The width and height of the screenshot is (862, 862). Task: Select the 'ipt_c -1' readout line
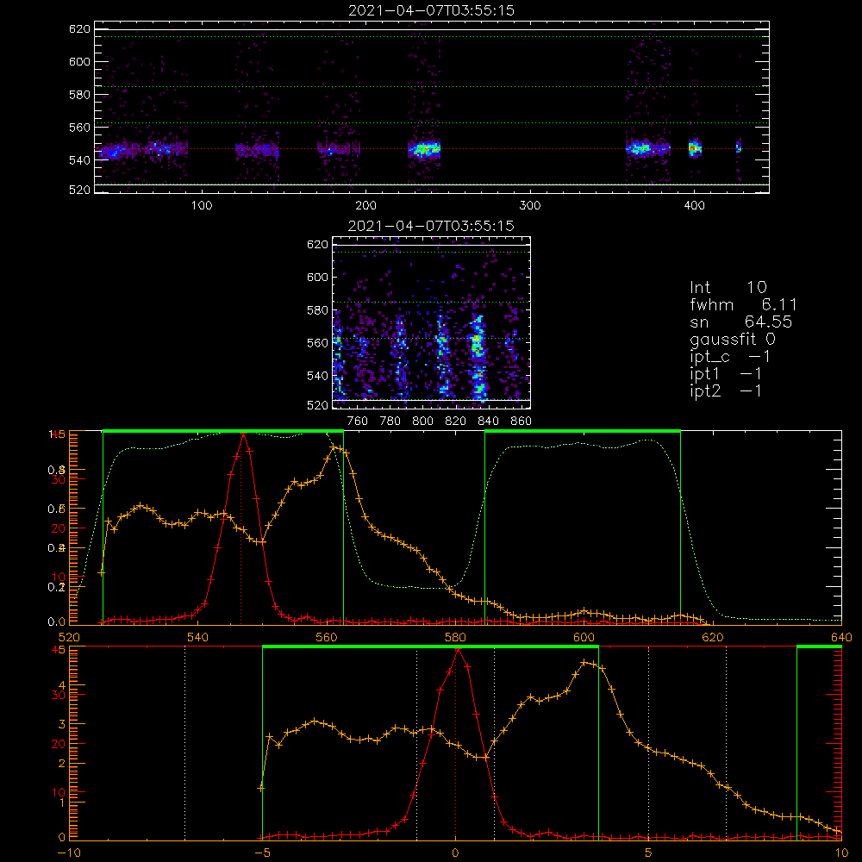(730, 357)
